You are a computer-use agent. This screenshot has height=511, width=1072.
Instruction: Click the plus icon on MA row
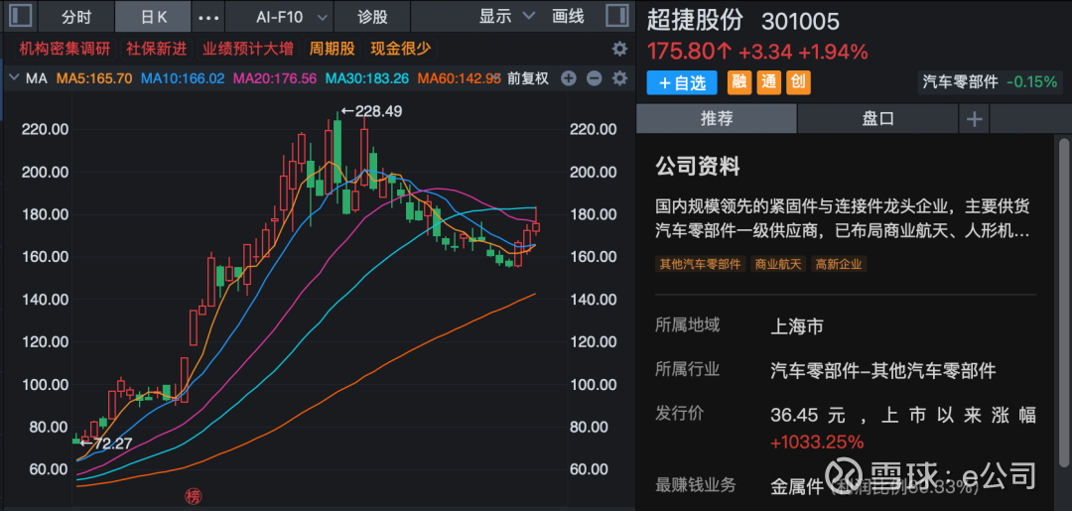(569, 78)
